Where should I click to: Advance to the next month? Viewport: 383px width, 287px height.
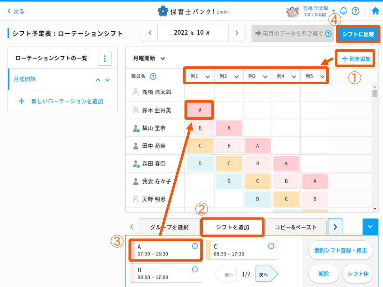237,33
